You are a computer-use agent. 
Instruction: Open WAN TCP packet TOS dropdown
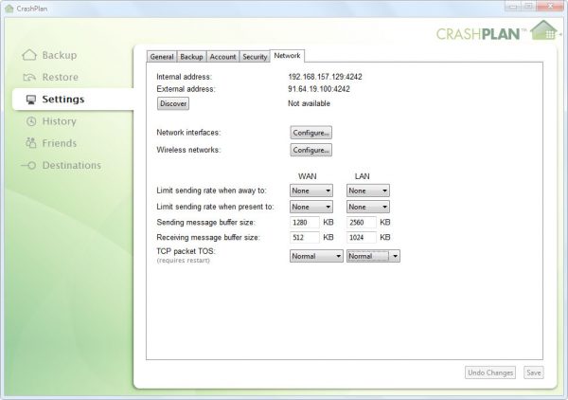[x=316, y=256]
